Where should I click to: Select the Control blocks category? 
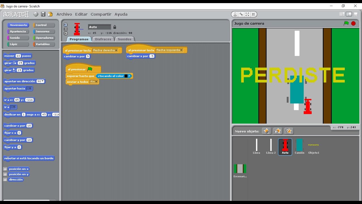pos(44,25)
